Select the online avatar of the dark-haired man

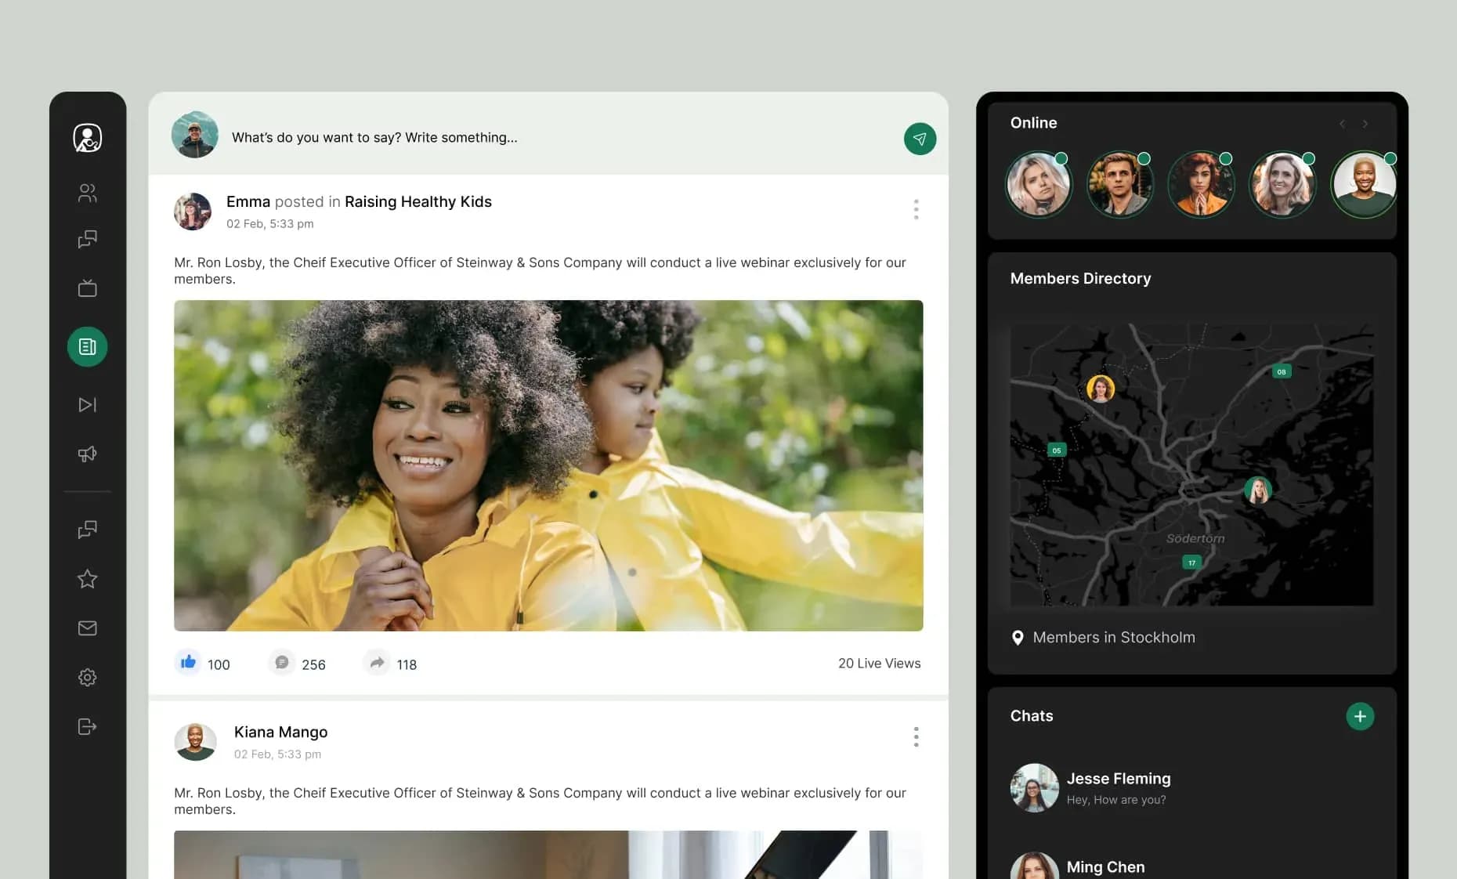pos(1120,185)
